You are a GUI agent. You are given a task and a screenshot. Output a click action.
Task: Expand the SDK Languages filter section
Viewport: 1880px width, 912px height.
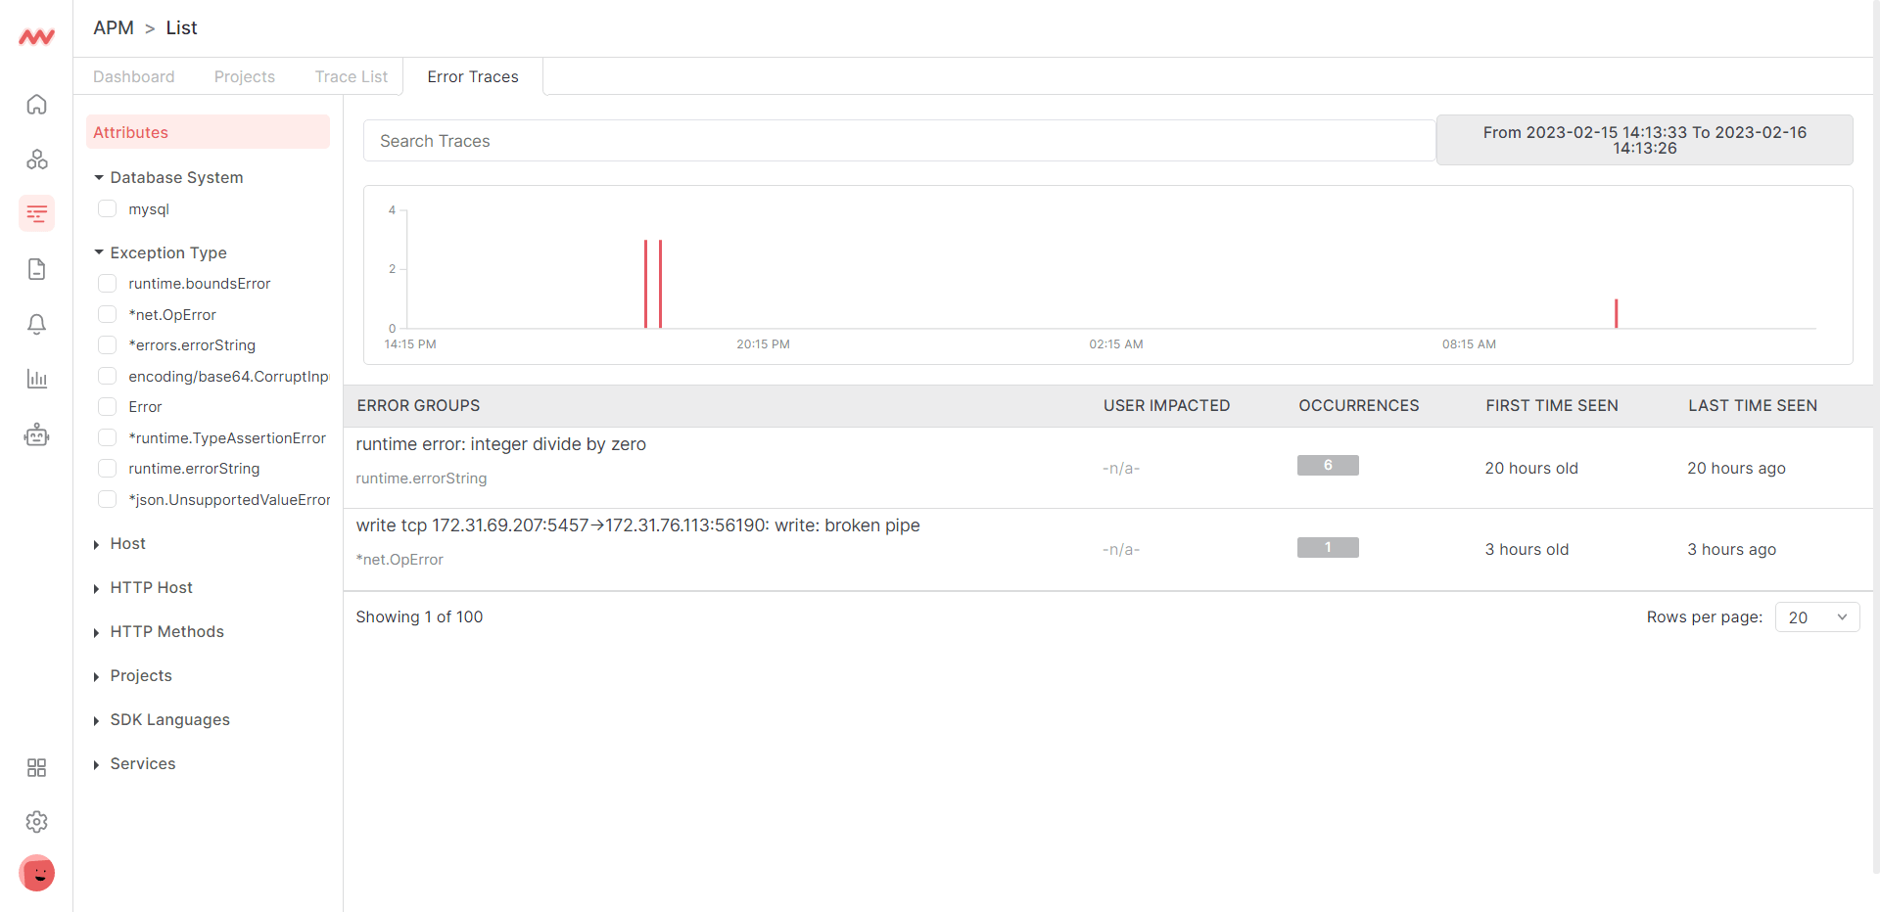[x=162, y=720]
